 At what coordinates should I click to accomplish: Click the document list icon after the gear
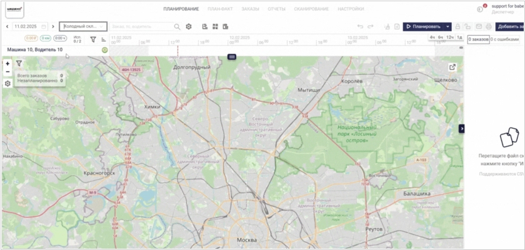[205, 26]
